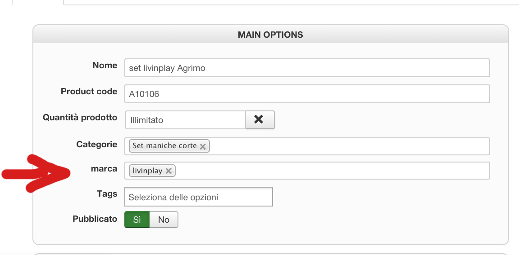The height and width of the screenshot is (255, 519).
Task: Open the Tags "Seleziona delle opzioni" selector
Action: click(199, 197)
